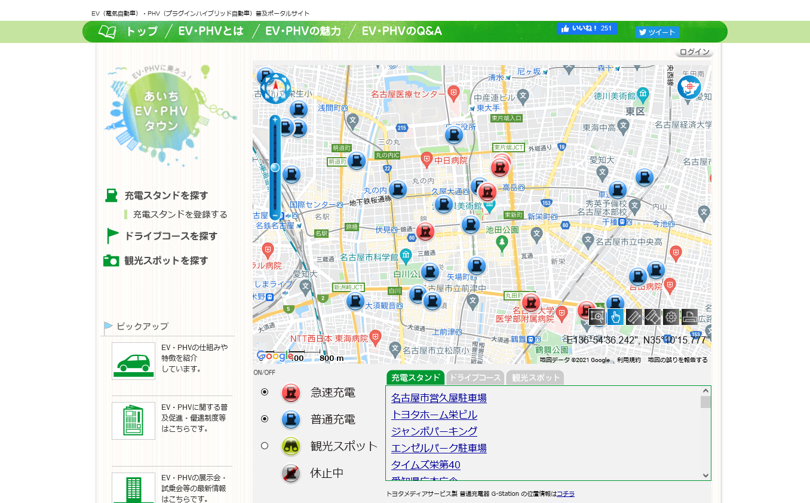Click the Google logo on the map
The image size is (810, 503).
[x=275, y=356]
